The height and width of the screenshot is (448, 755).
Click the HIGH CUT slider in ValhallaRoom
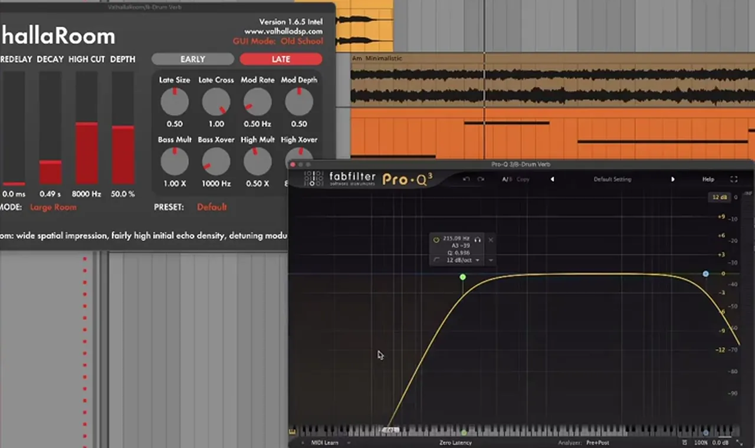tap(87, 128)
